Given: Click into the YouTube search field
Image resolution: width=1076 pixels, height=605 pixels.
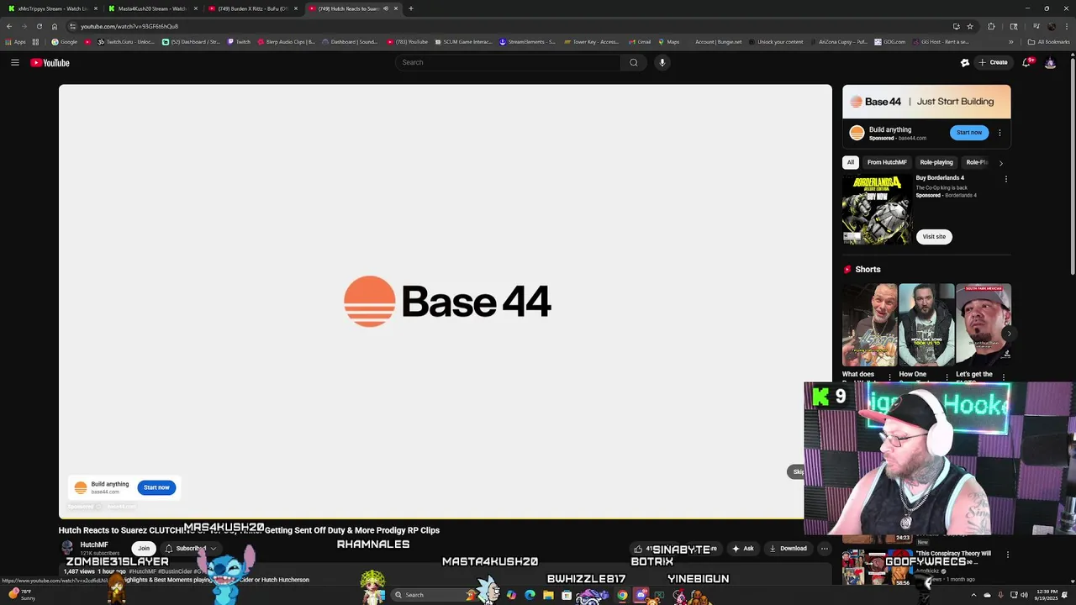Looking at the screenshot, I should (x=508, y=62).
